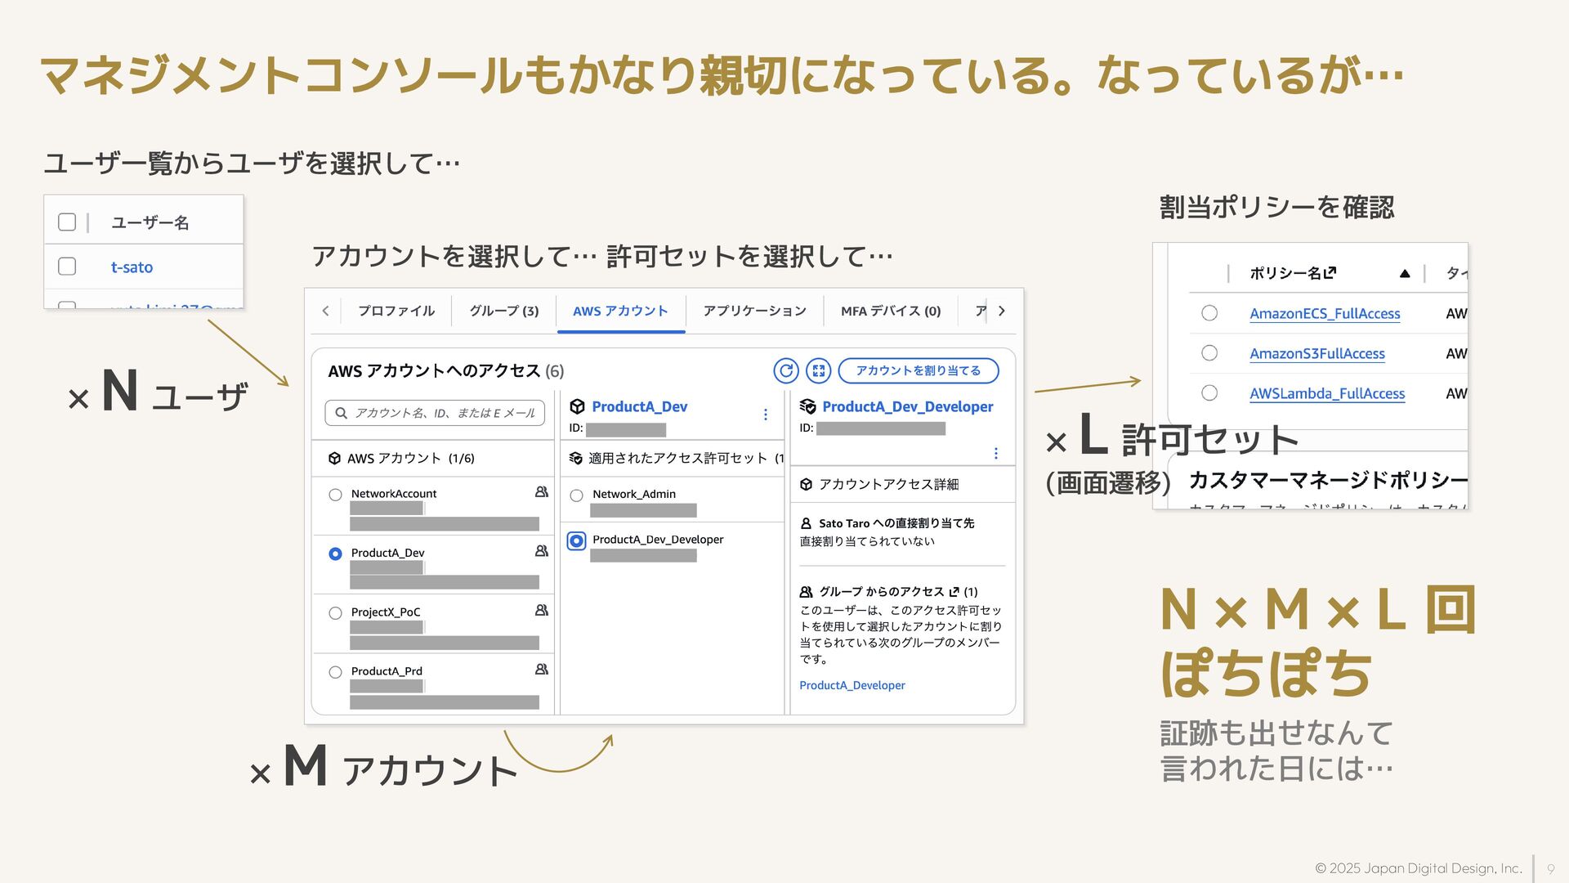This screenshot has height=883, width=1569.
Task: Select the NetworkAccount radio button
Action: [x=335, y=495]
